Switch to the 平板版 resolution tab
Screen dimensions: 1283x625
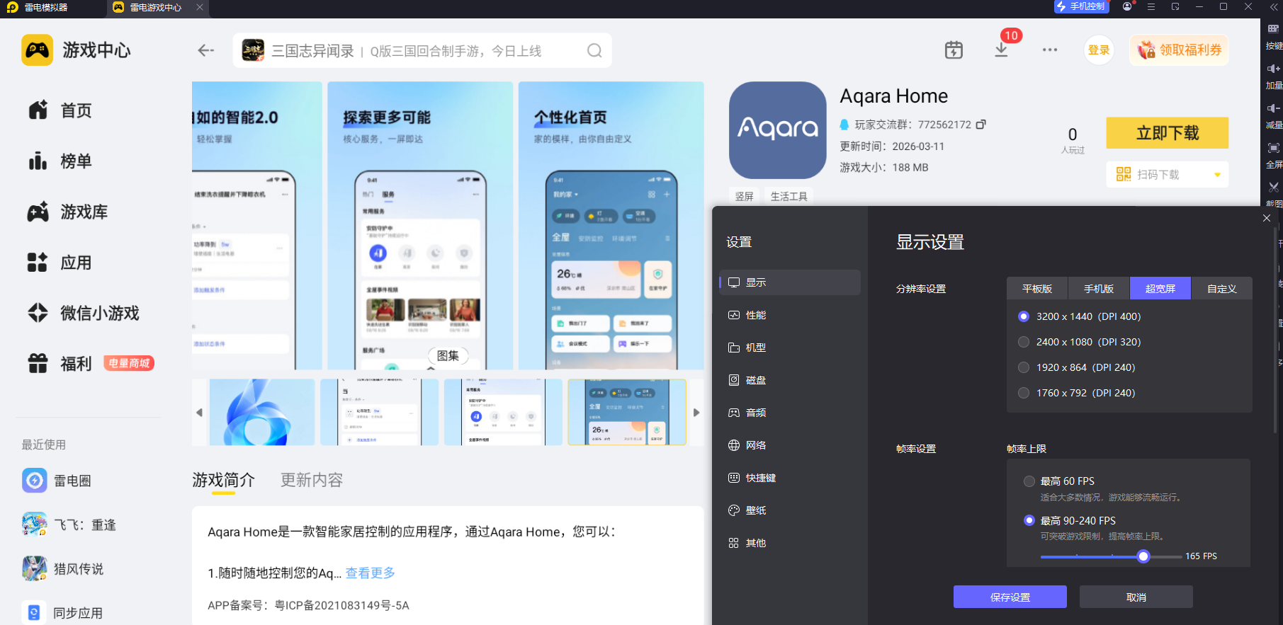click(x=1037, y=289)
